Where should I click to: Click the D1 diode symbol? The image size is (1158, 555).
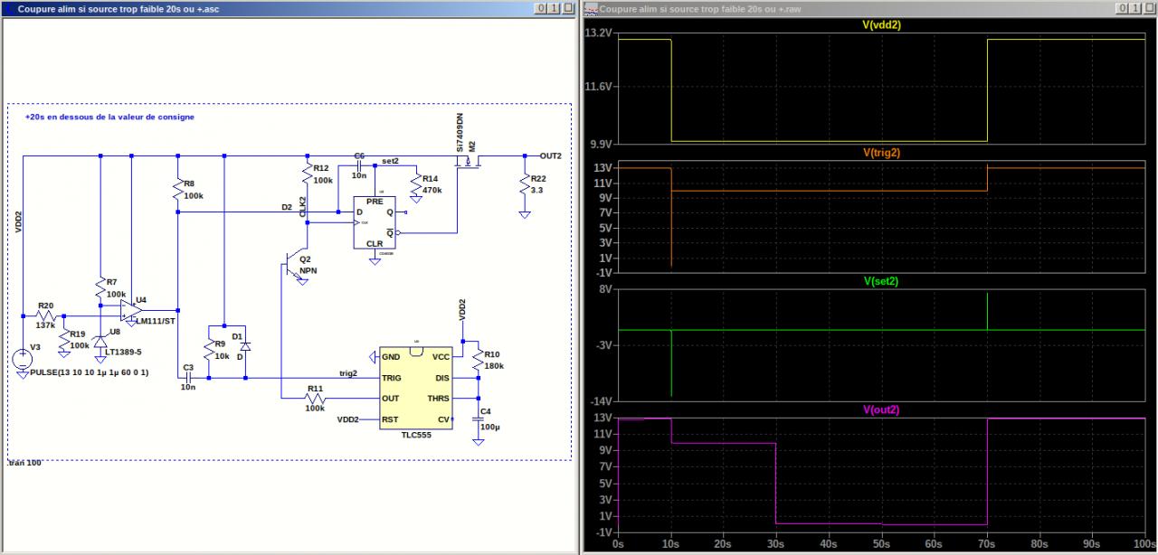[x=246, y=347]
